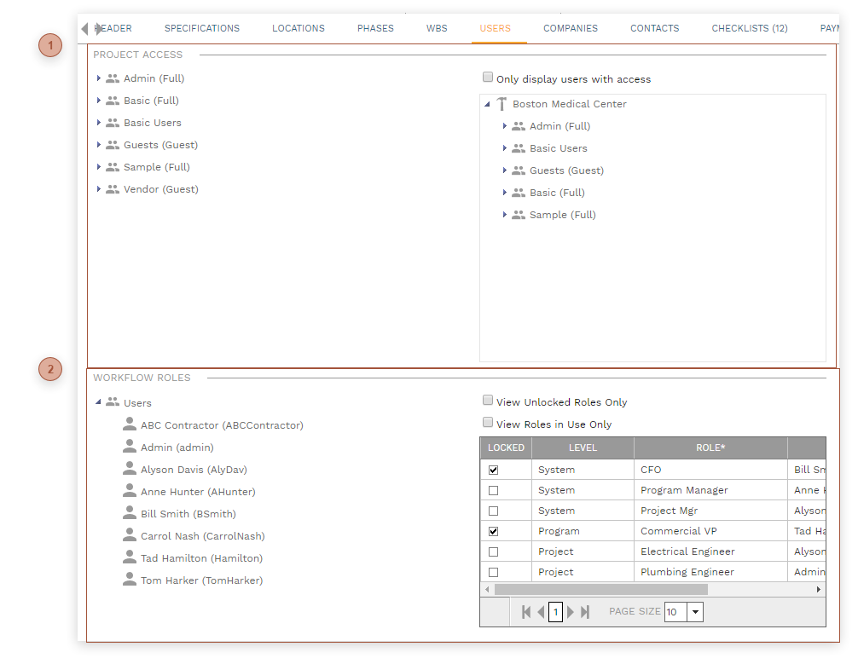Enable Only display users with access
Screen dimensions: 858x664
click(488, 77)
